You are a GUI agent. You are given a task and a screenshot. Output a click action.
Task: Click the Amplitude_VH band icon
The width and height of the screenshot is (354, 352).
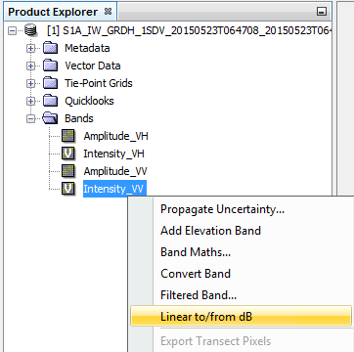pos(68,136)
